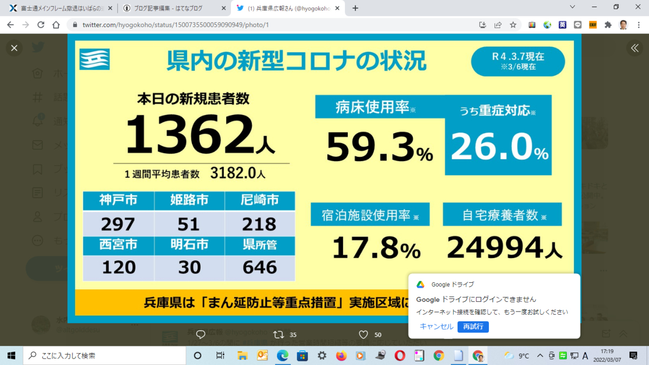Open the Chrome profile avatar
The height and width of the screenshot is (365, 649).
623,25
